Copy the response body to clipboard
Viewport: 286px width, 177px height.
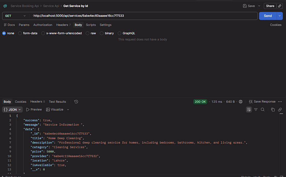273,110
